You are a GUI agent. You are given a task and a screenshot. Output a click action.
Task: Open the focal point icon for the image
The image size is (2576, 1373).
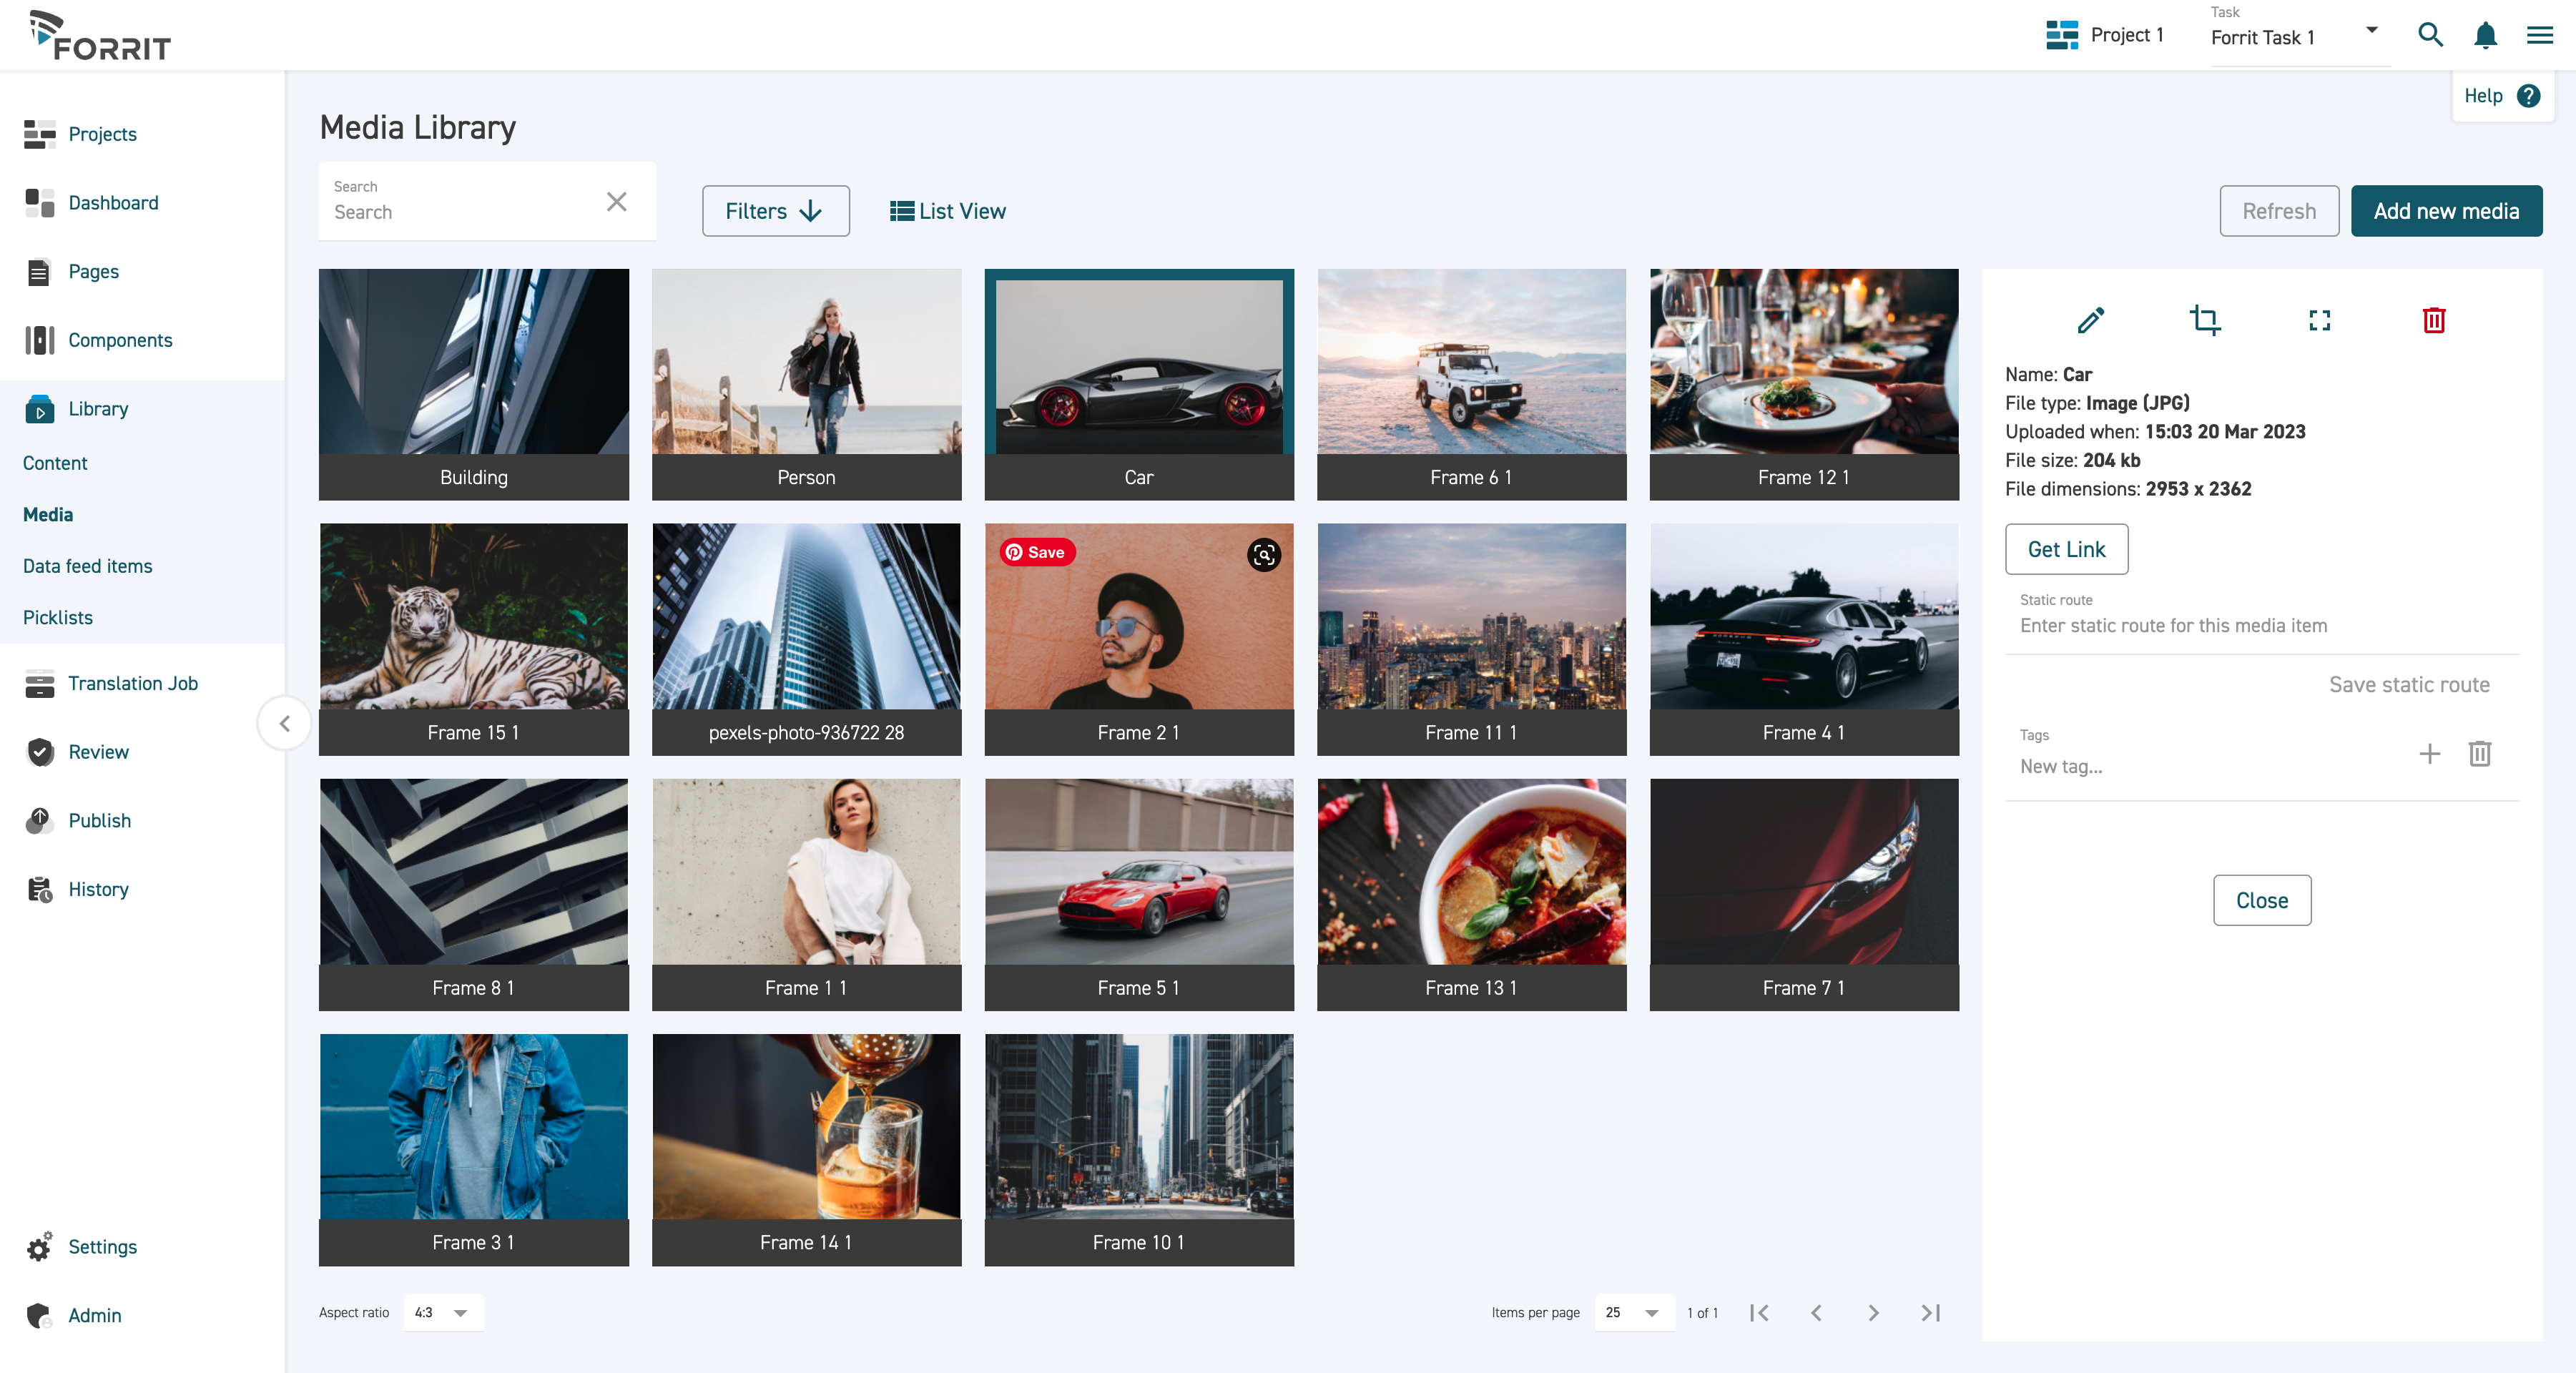[2319, 320]
